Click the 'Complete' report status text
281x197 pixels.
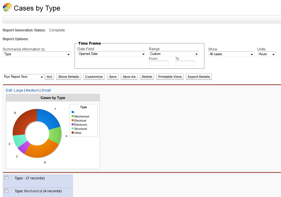[x=57, y=30]
